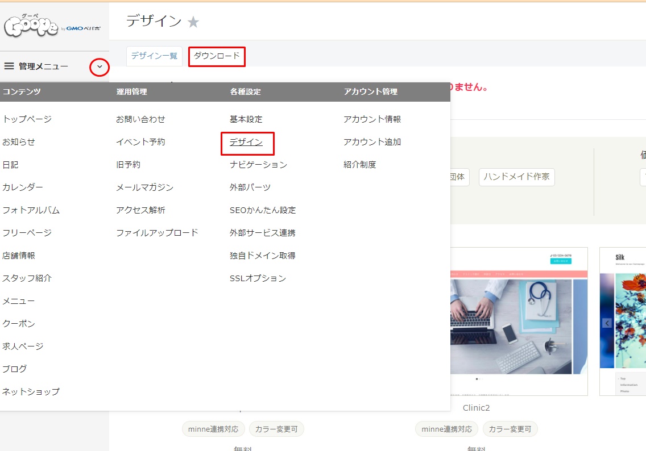Click the hamburger icon beside 管理メニュー
The image size is (646, 451).
point(9,66)
